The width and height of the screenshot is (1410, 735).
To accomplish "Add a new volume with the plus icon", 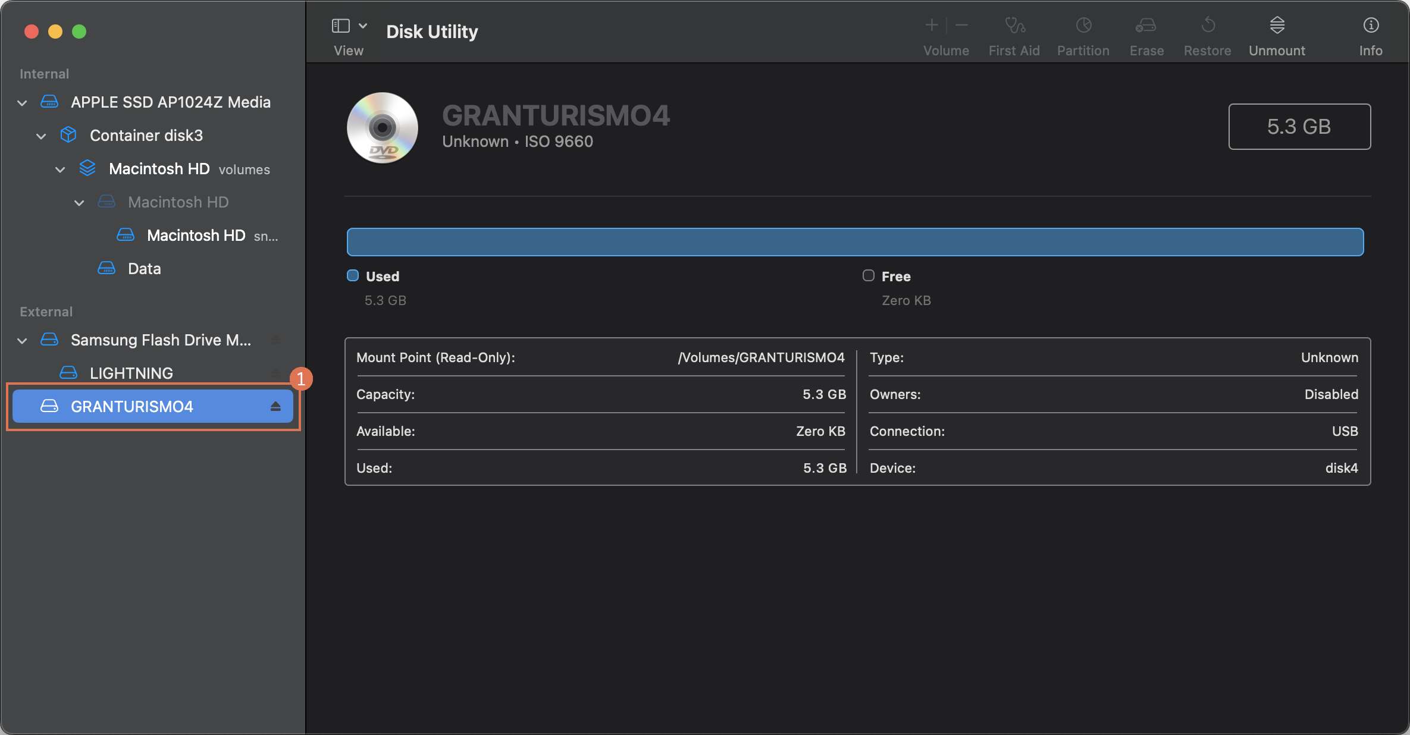I will click(x=931, y=25).
